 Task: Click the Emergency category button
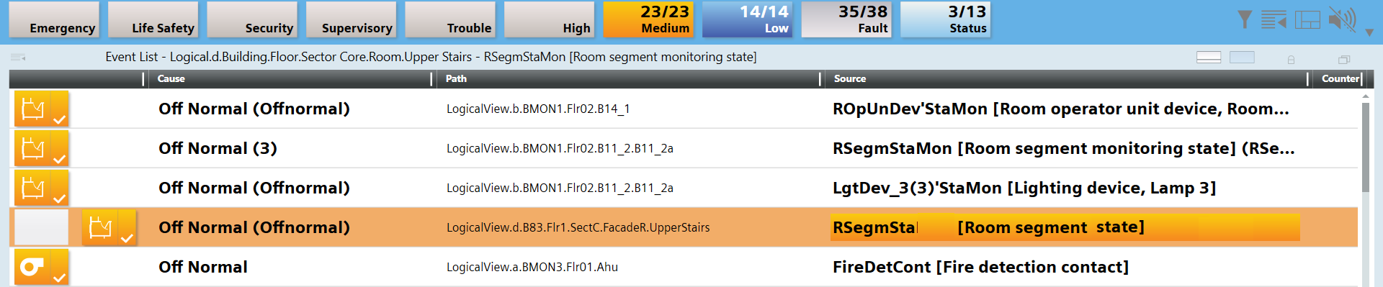(x=54, y=19)
